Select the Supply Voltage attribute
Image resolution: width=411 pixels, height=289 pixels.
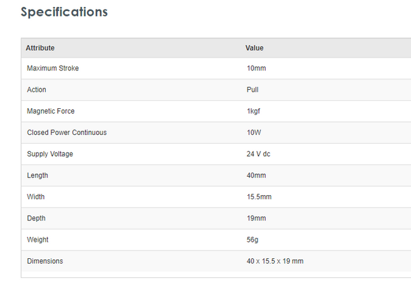click(x=50, y=154)
